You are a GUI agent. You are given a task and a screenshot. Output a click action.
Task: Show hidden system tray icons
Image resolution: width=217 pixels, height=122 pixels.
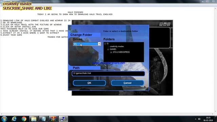pos(196,119)
